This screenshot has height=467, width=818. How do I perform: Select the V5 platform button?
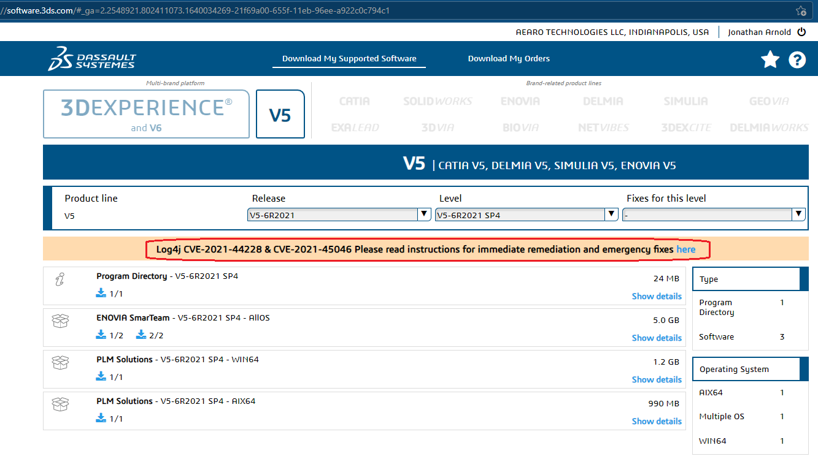[x=280, y=115]
